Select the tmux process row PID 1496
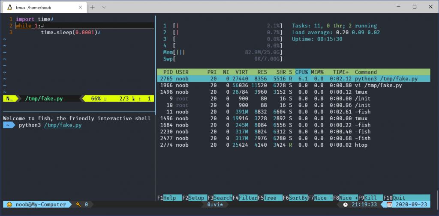This screenshot has height=216, width=439. pos(293,118)
